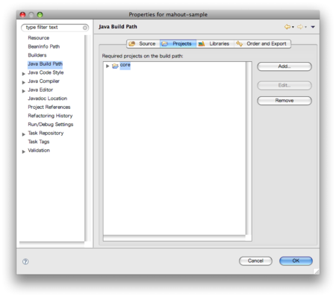The image size is (336, 297).
Task: Open the view menu triangle in header
Action: coord(313,27)
